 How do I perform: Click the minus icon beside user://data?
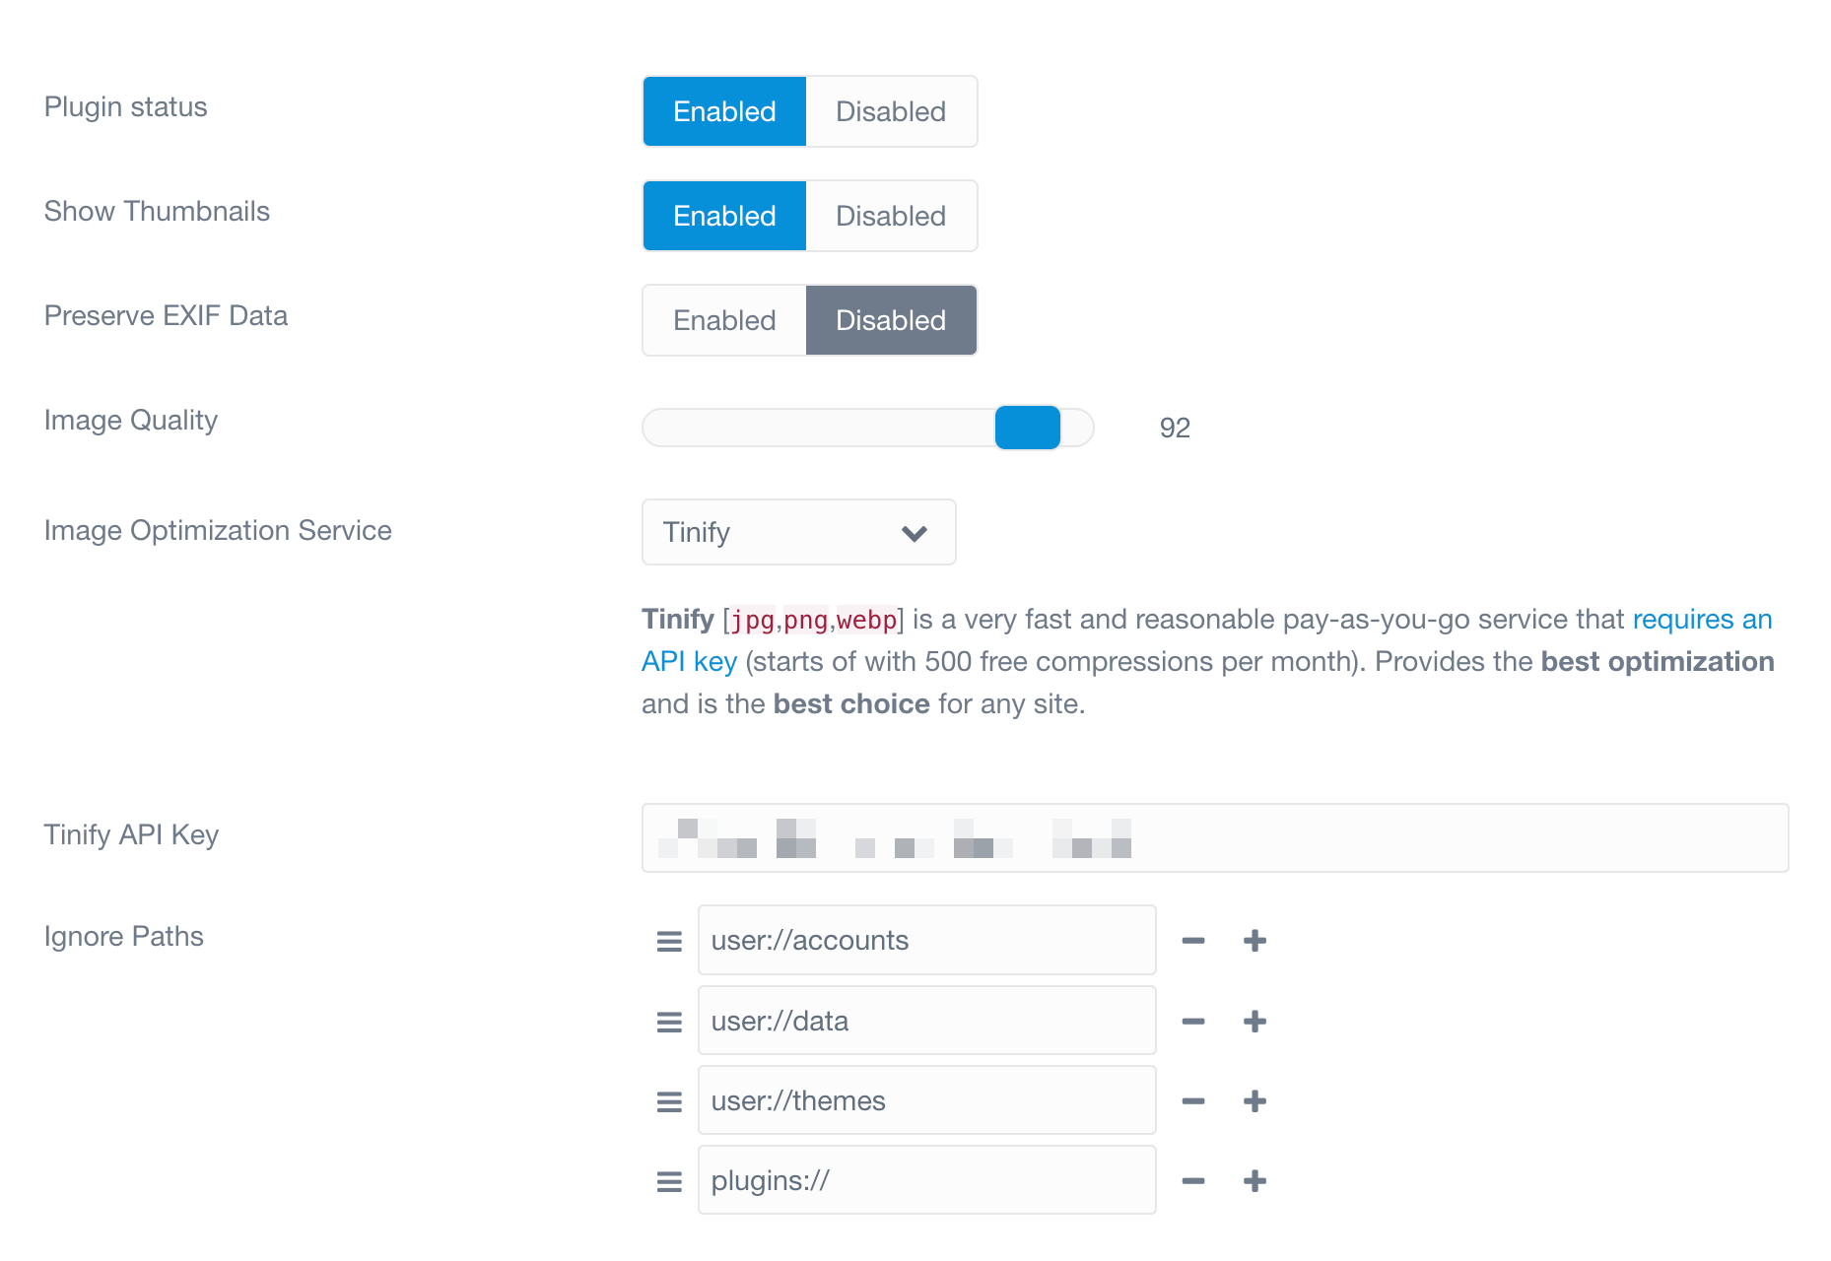coord(1193,1022)
